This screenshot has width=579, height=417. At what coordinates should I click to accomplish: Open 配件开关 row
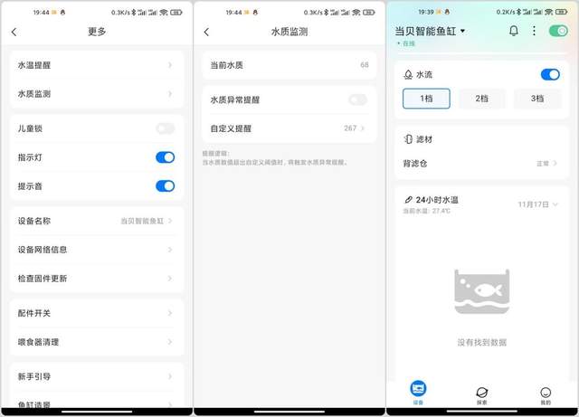(x=97, y=313)
